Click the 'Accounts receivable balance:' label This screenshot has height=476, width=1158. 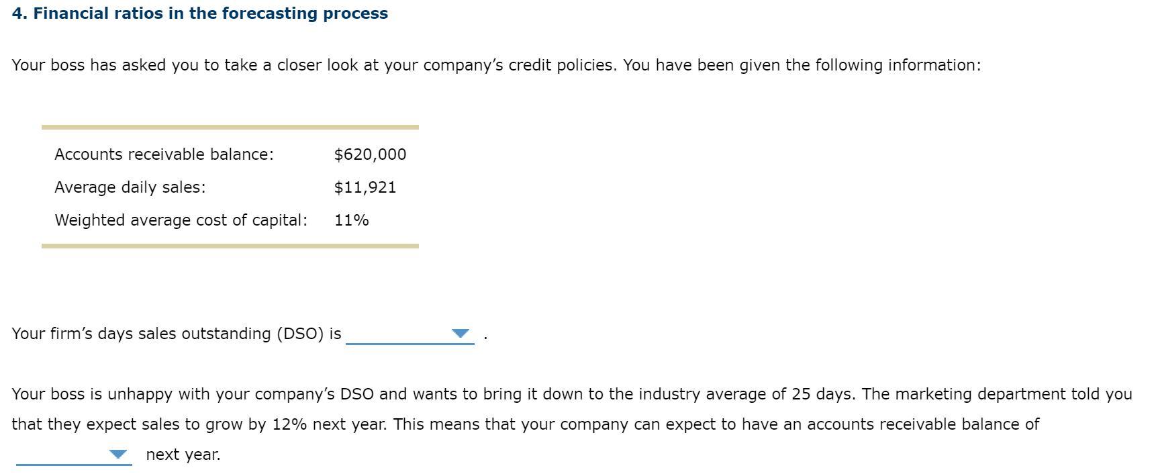(x=164, y=154)
